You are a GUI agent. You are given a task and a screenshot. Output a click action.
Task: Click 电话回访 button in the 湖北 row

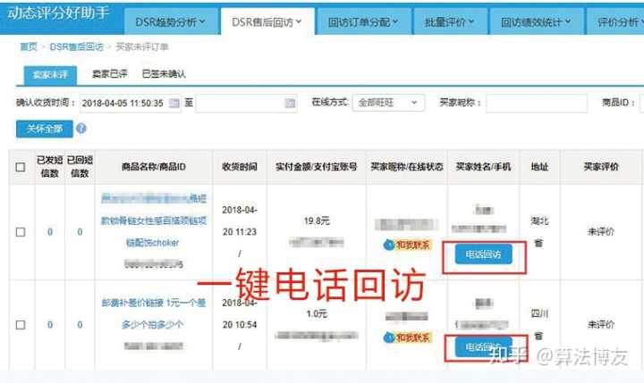tap(483, 254)
